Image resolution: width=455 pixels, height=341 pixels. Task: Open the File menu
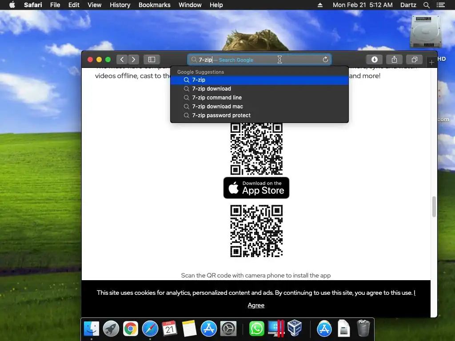point(55,5)
